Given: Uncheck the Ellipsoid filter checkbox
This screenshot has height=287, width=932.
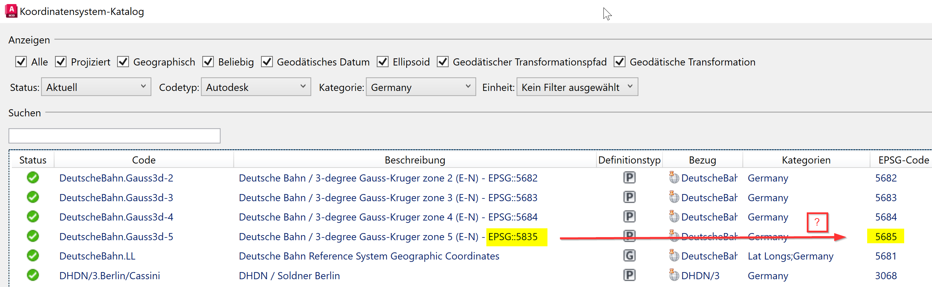Looking at the screenshot, I should 383,62.
